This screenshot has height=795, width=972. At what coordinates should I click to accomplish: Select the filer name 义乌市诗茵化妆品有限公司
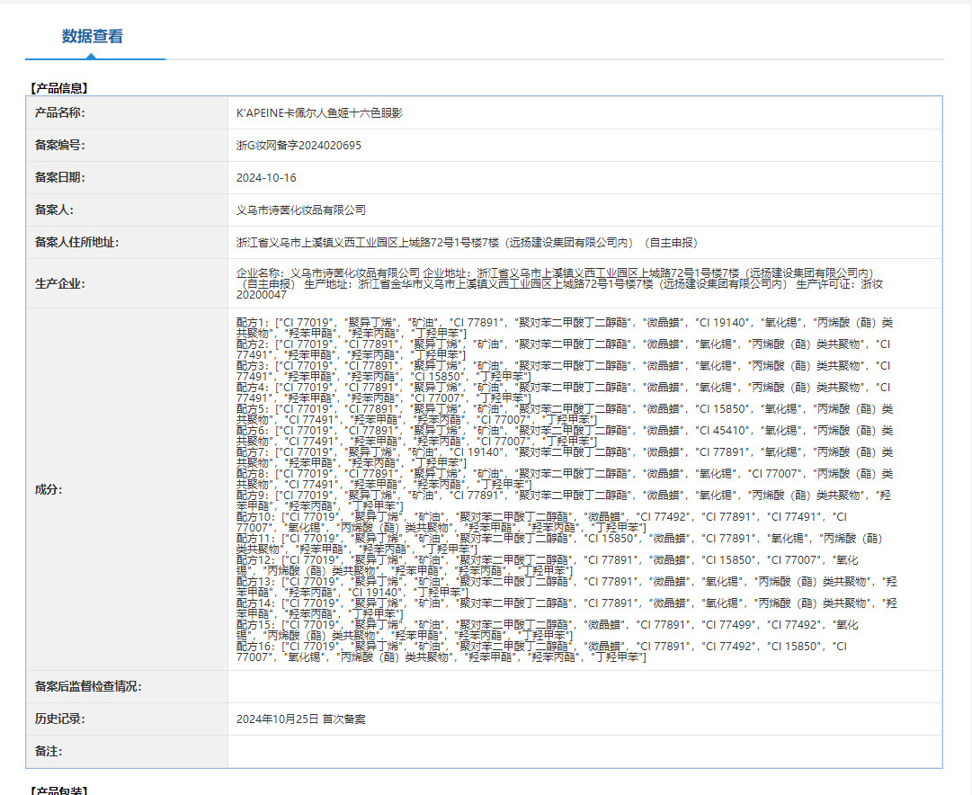point(300,210)
